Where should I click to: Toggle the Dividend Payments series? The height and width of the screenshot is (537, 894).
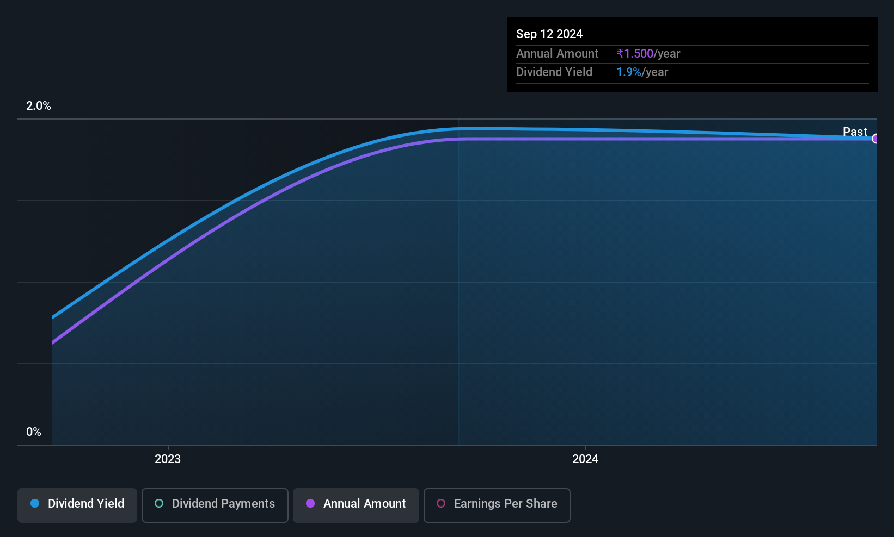pyautogui.click(x=215, y=505)
